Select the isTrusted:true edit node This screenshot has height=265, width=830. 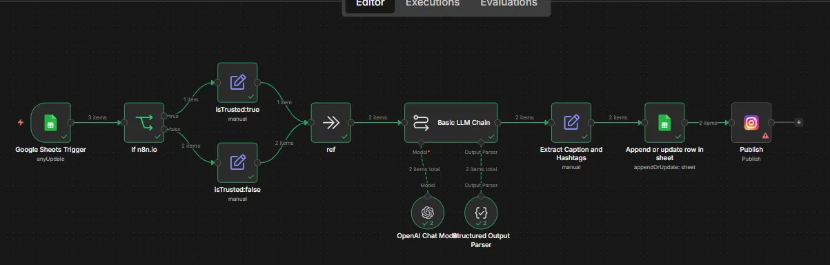[237, 83]
